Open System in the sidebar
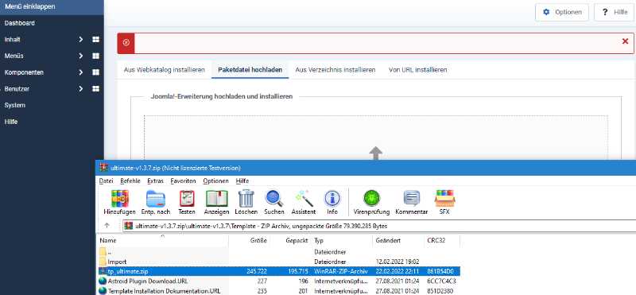Image resolution: width=636 pixels, height=295 pixels. click(15, 105)
